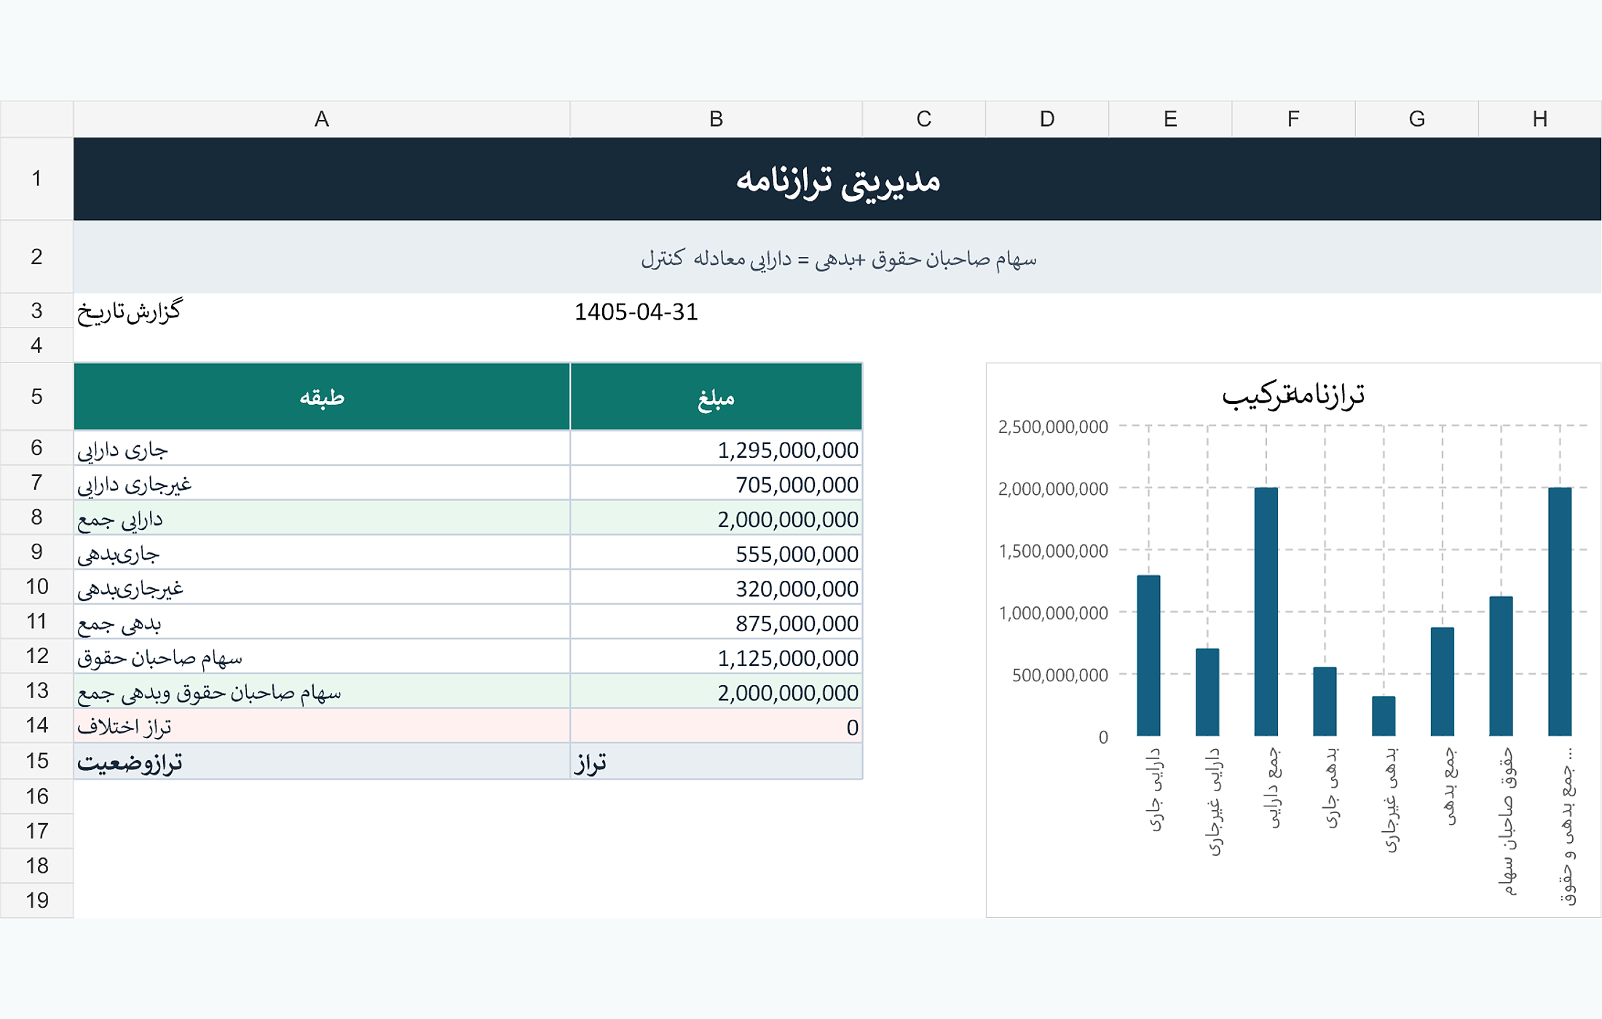Click the بدهی غیرجاری bar in chart

pyautogui.click(x=1384, y=715)
